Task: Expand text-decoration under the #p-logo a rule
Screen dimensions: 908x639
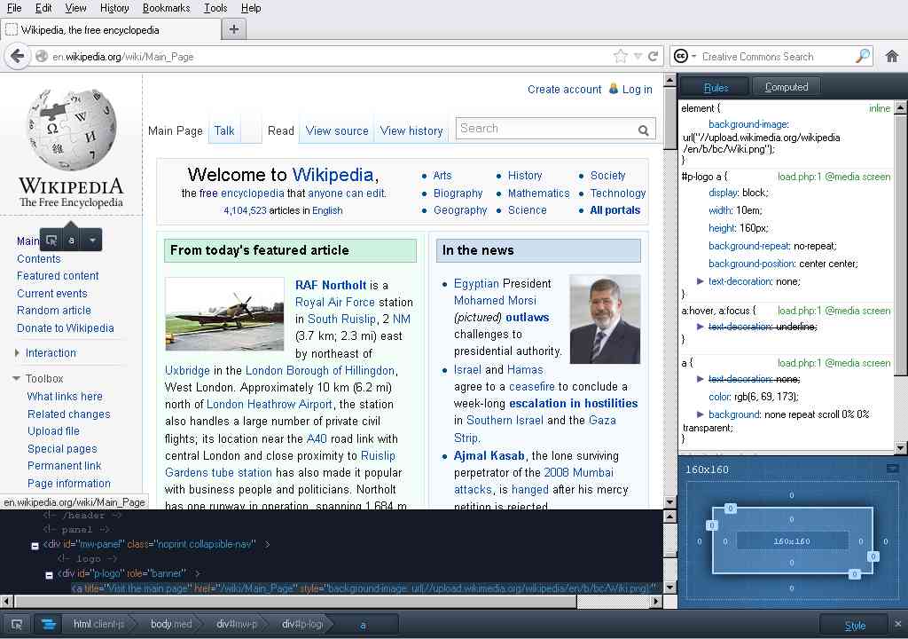Action: 701,281
